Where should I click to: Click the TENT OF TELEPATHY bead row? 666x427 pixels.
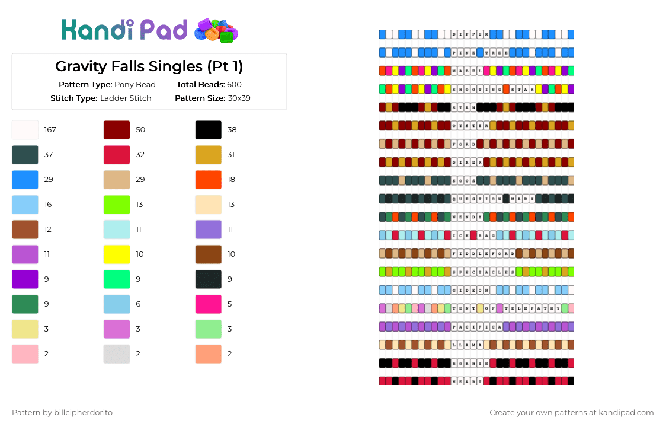(476, 308)
